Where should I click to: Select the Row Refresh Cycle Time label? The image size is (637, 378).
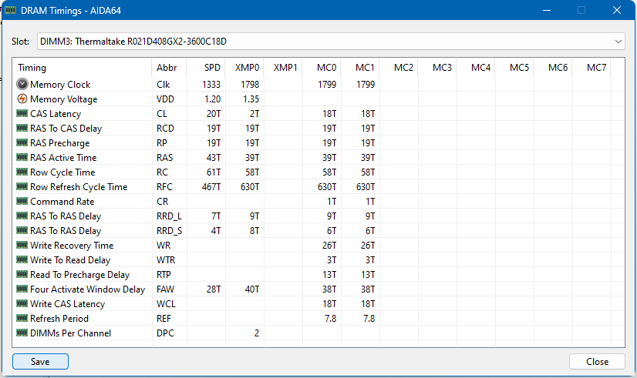[79, 187]
